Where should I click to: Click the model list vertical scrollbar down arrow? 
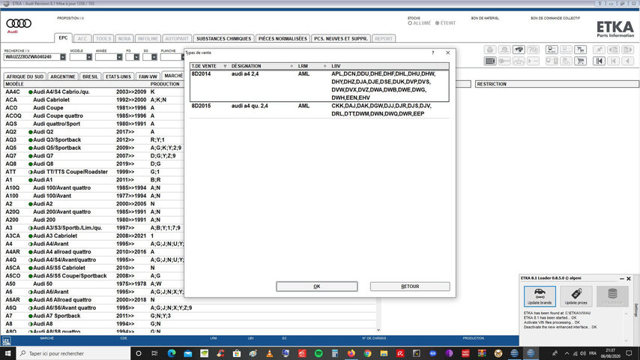378,330
